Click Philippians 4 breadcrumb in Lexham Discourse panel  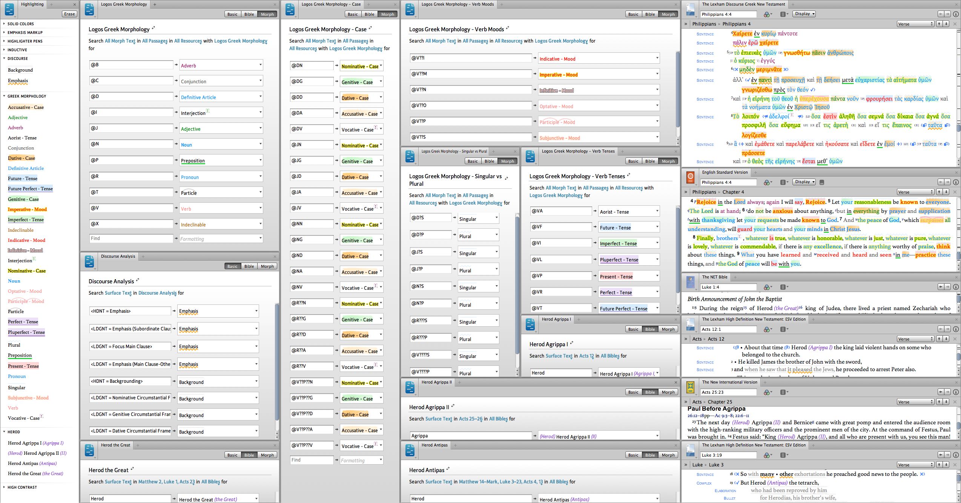coord(736,24)
